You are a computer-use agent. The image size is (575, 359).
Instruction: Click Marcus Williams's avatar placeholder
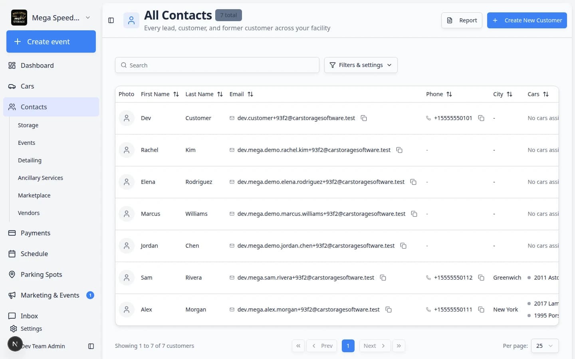[x=127, y=214]
